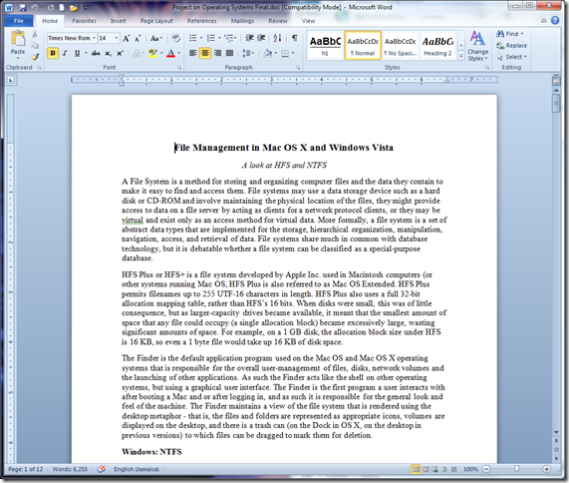
Task: Open the Multilevel List dropdown
Action: (230, 38)
